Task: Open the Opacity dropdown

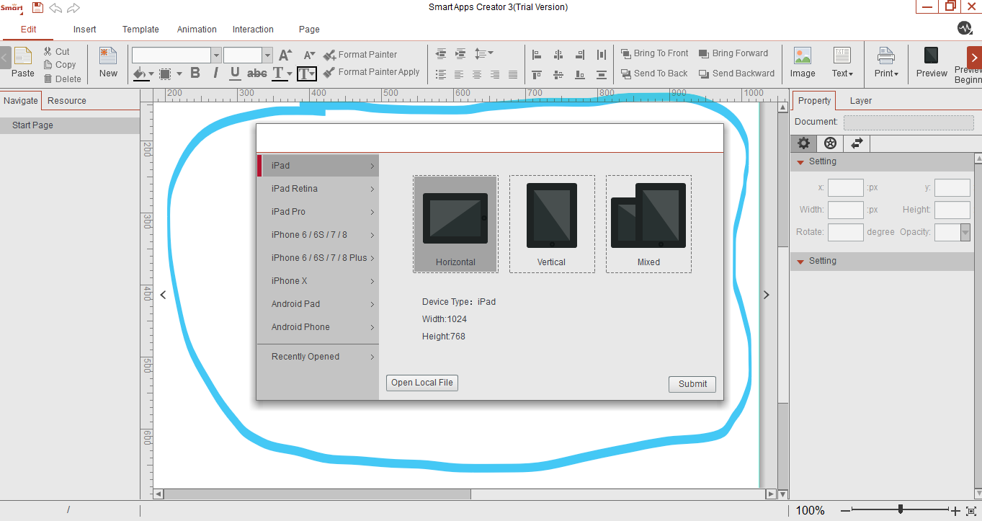Action: pos(965,232)
